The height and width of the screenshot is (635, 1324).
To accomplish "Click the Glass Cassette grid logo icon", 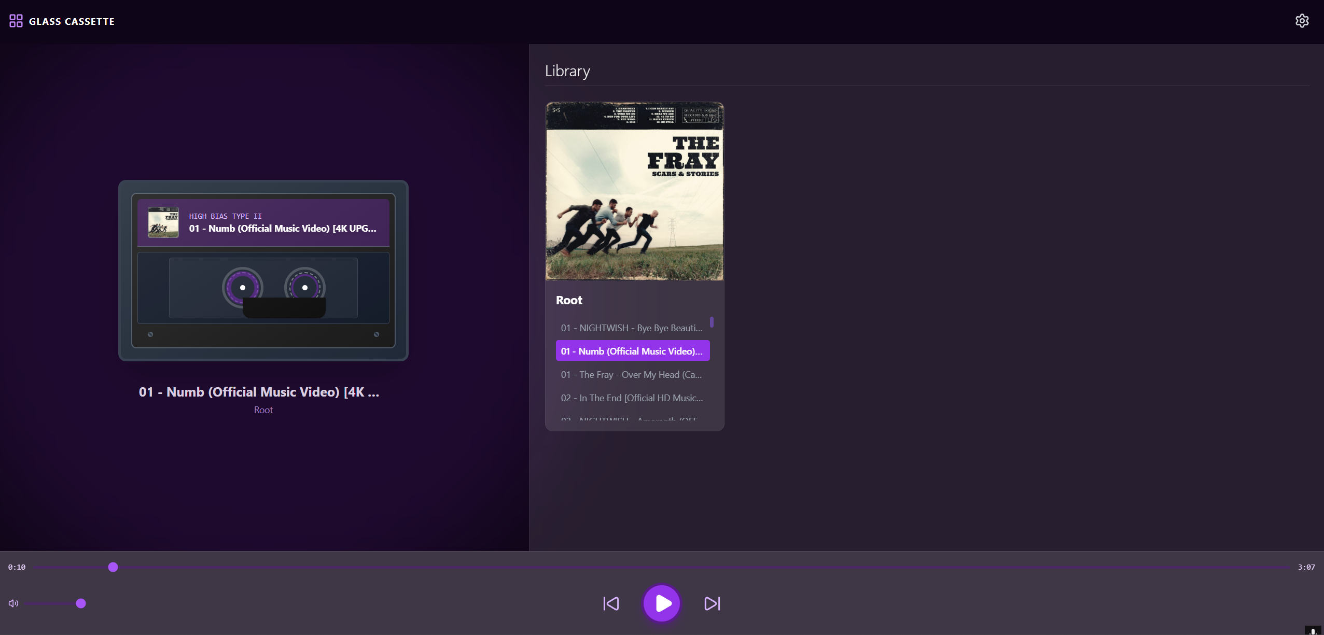I will tap(16, 21).
